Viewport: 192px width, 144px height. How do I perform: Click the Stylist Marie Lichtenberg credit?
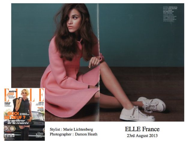pos(71,129)
